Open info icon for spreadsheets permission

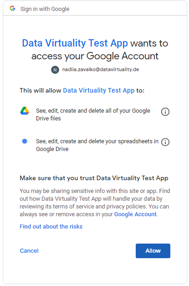pos(165,142)
